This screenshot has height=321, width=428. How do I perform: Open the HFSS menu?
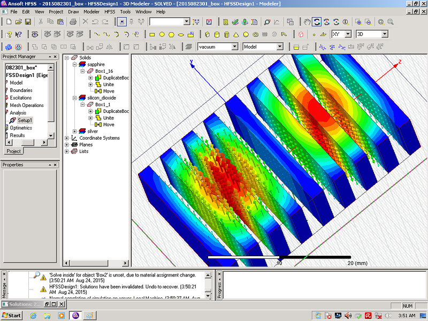(x=109, y=11)
